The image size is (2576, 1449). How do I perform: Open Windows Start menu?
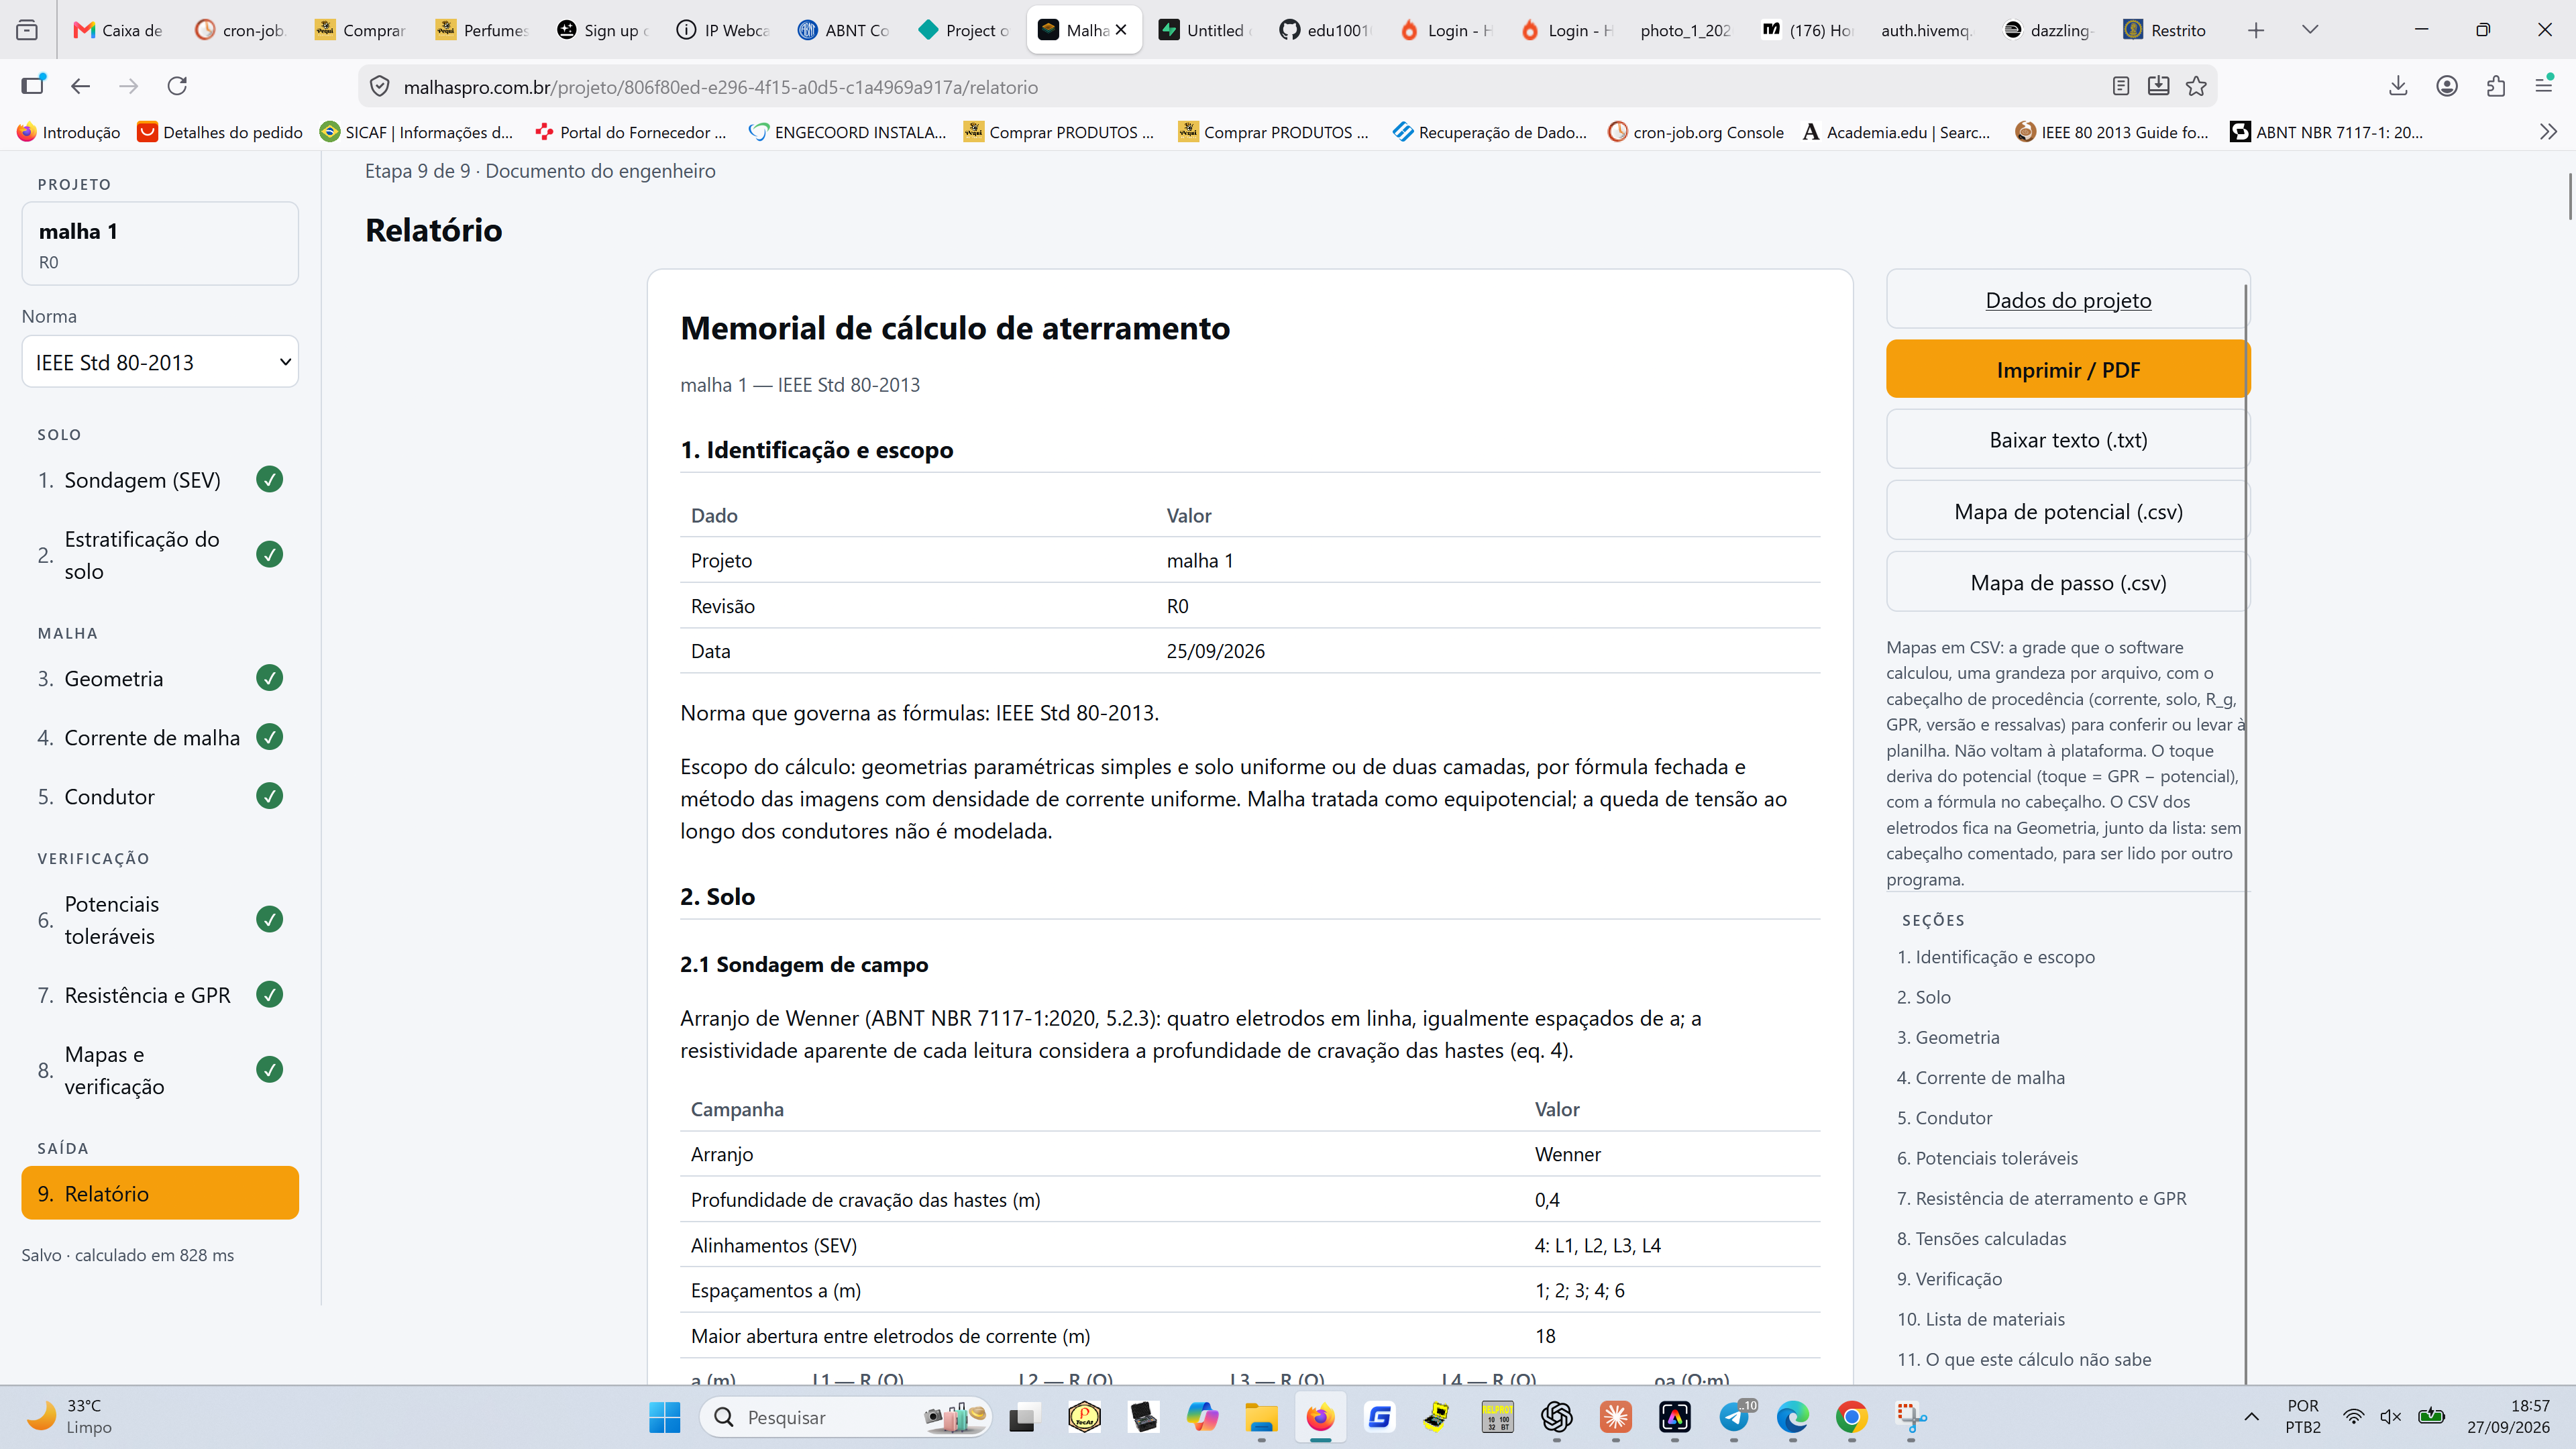[x=664, y=1417]
